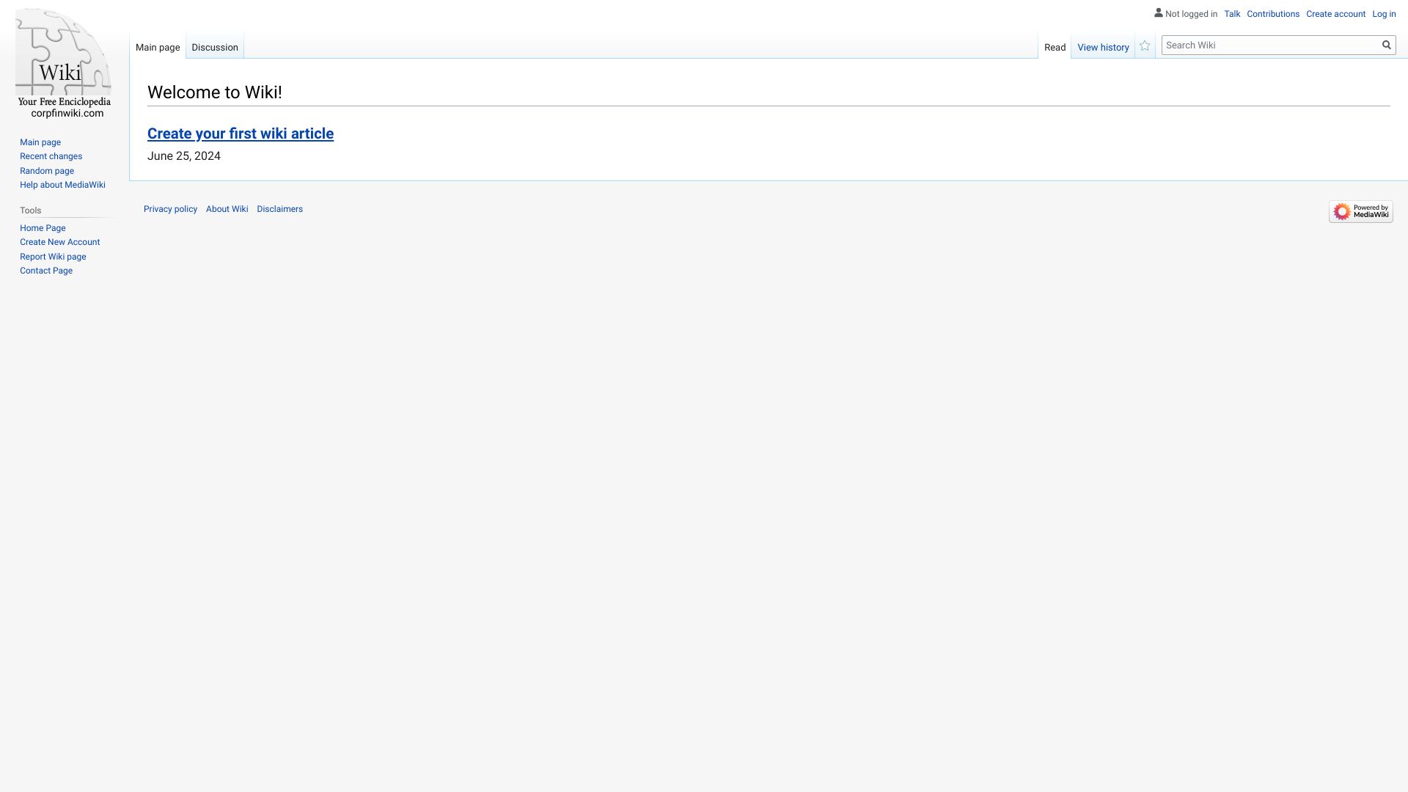The image size is (1408, 792).
Task: Click the search magnifier icon
Action: click(1387, 45)
